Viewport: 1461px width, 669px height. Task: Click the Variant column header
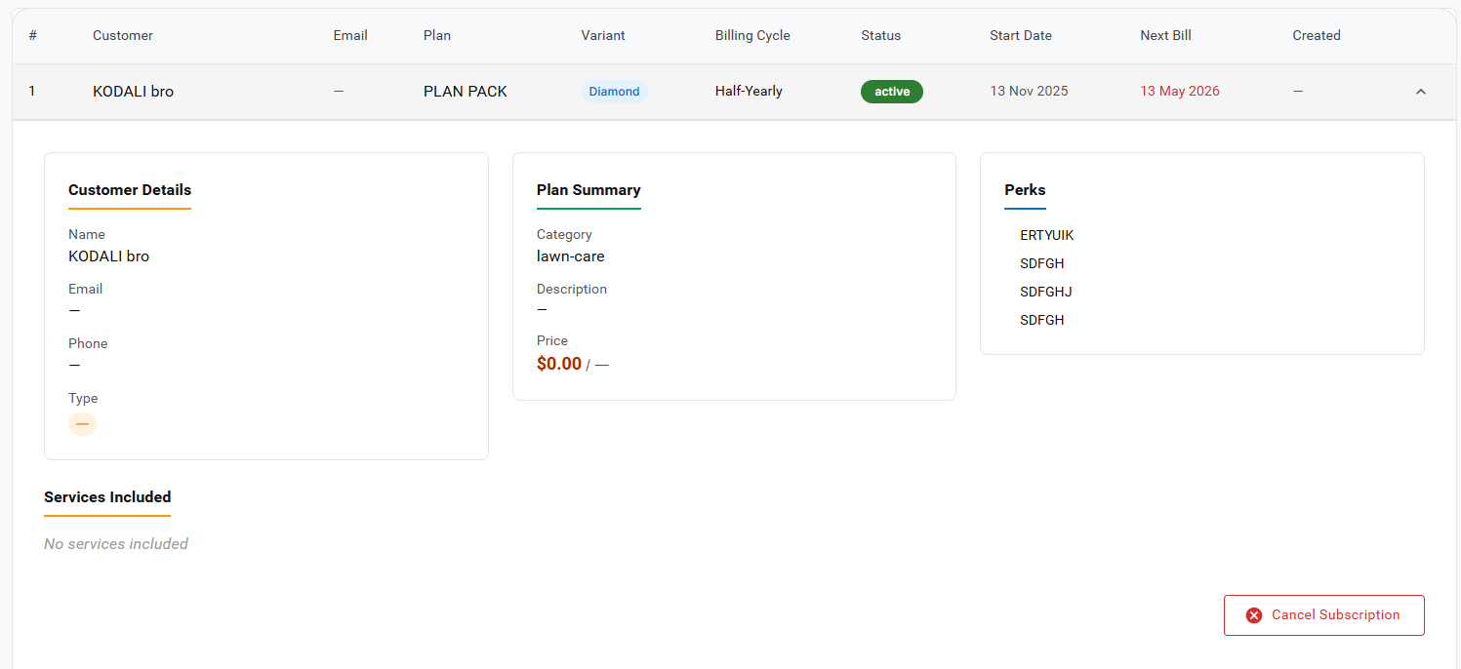click(x=603, y=35)
